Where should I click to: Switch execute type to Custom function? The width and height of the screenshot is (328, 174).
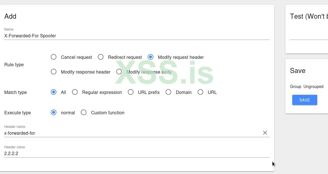pyautogui.click(x=84, y=113)
